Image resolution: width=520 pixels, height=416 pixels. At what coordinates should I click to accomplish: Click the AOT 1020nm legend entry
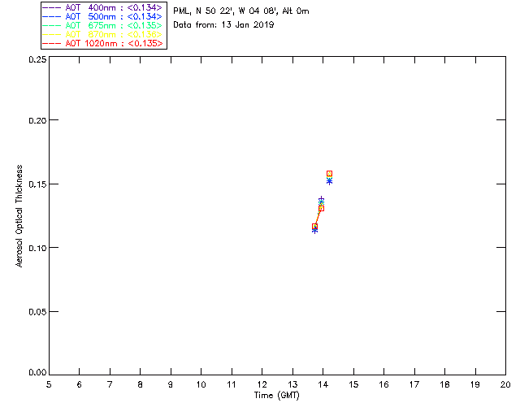(103, 43)
